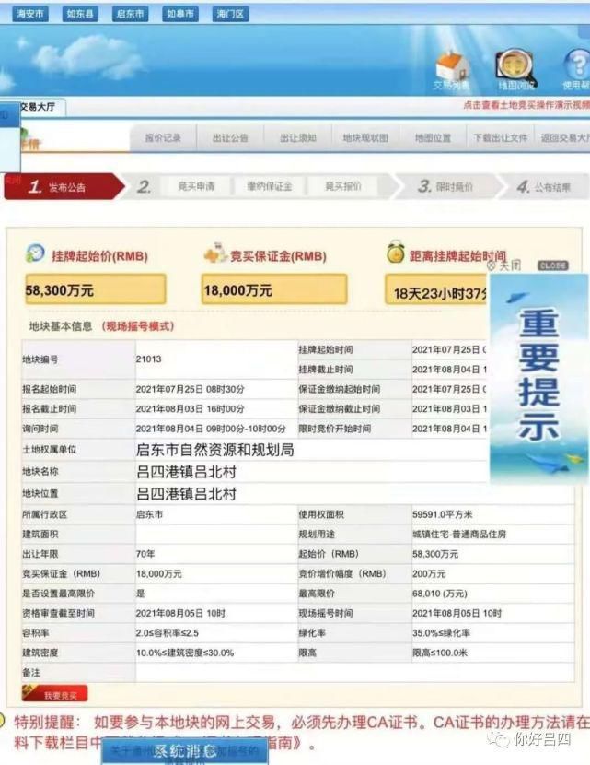Click the grey CLOSE badge

click(552, 265)
